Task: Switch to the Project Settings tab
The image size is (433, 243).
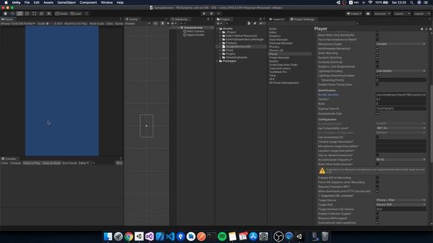Action: [x=302, y=20]
